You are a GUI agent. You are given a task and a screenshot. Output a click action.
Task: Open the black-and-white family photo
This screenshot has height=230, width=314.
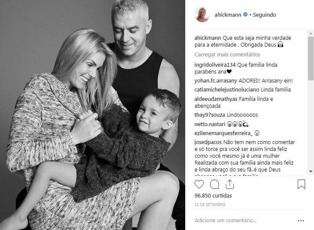(x=92, y=115)
